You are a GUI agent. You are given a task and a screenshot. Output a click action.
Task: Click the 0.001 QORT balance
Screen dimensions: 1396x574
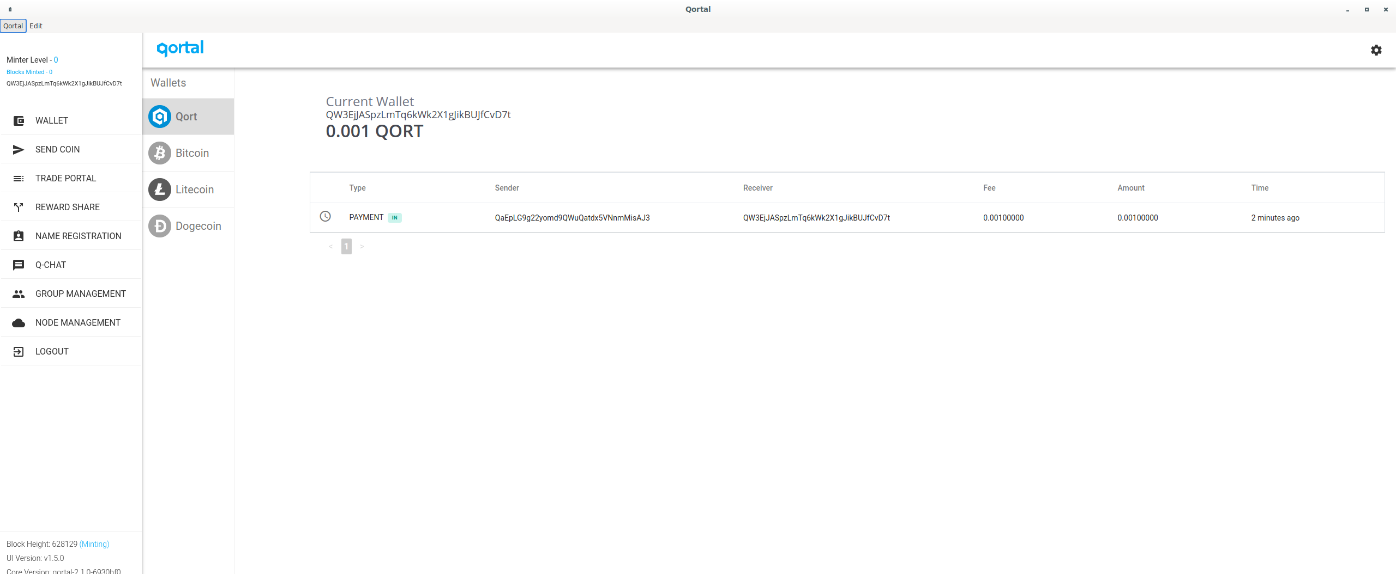click(x=375, y=131)
